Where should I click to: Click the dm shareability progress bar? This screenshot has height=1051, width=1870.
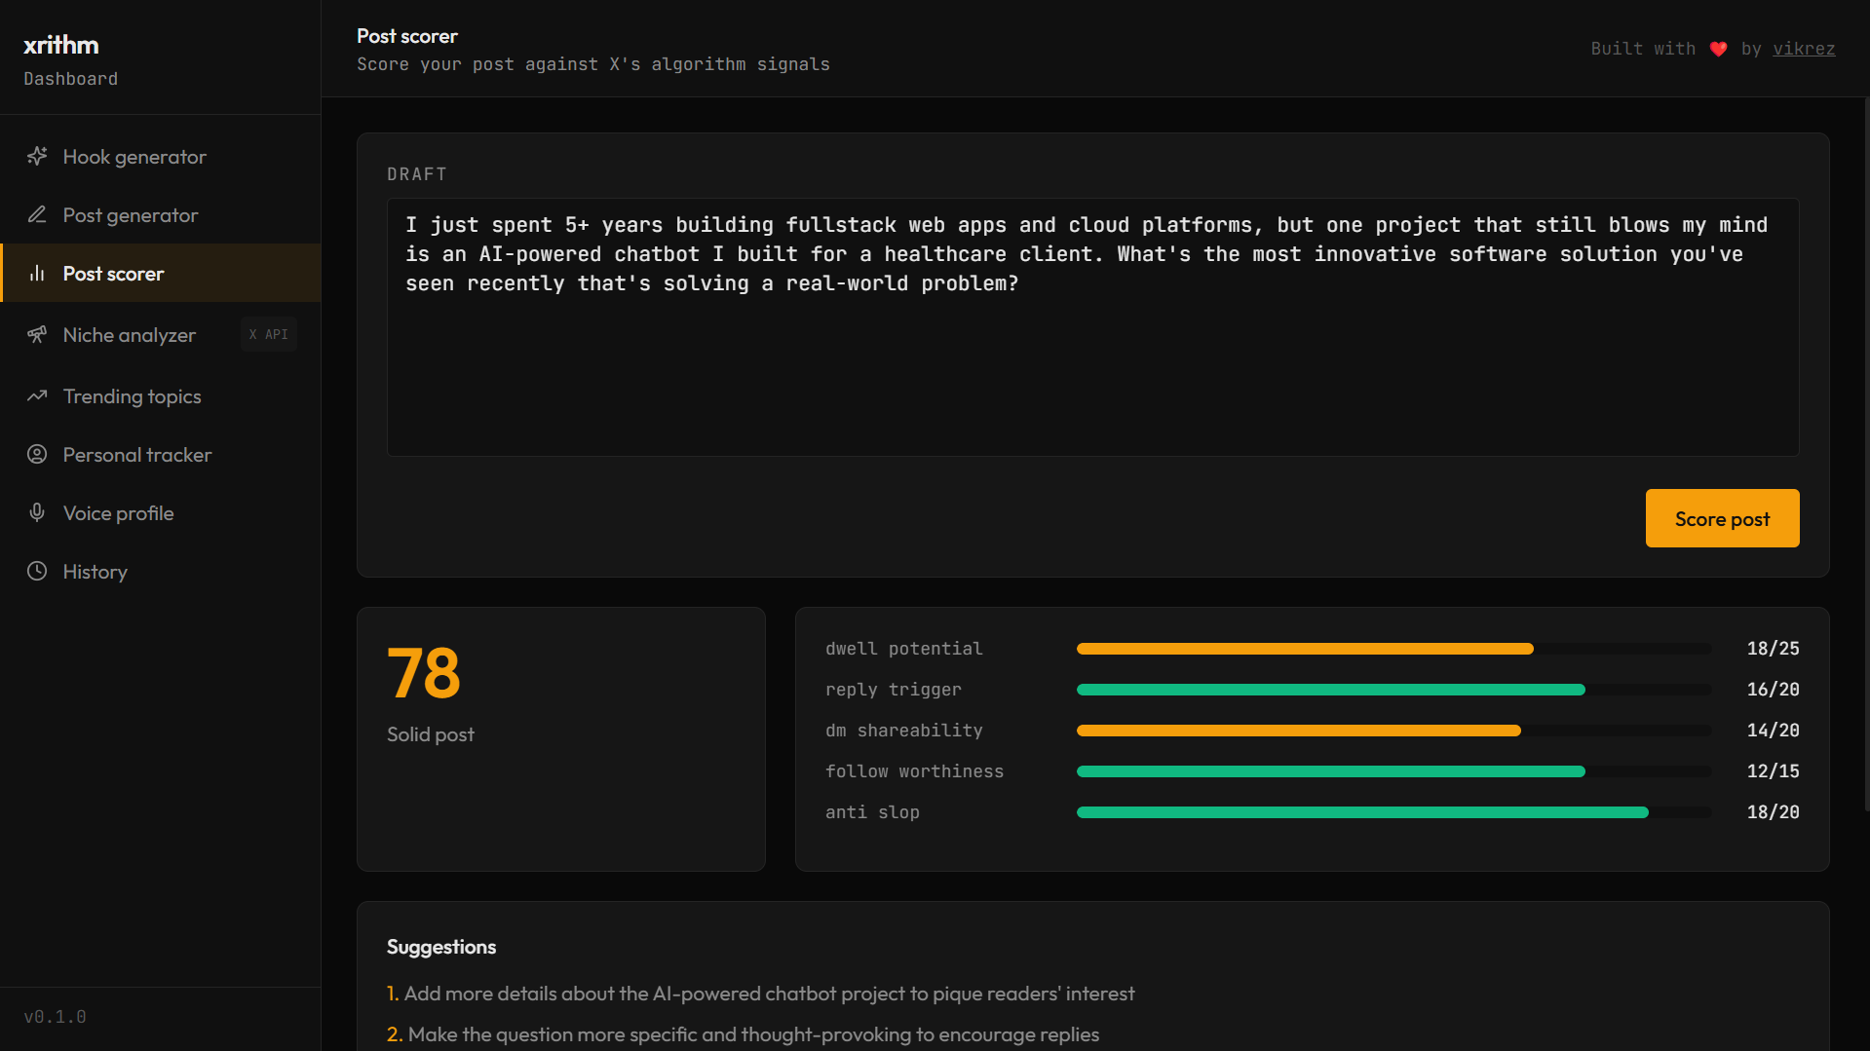1393,731
